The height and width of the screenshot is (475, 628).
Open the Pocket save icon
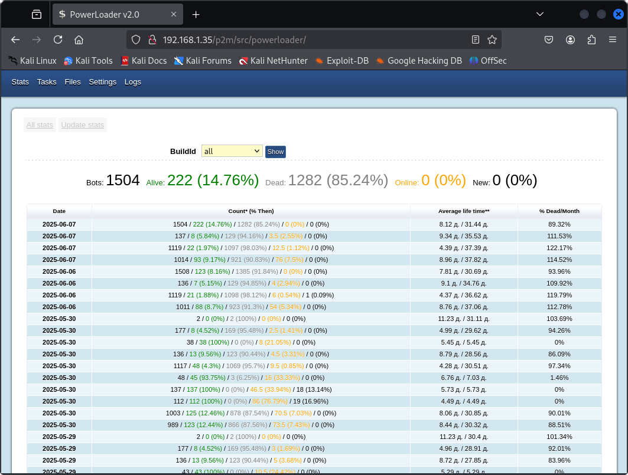[549, 40]
